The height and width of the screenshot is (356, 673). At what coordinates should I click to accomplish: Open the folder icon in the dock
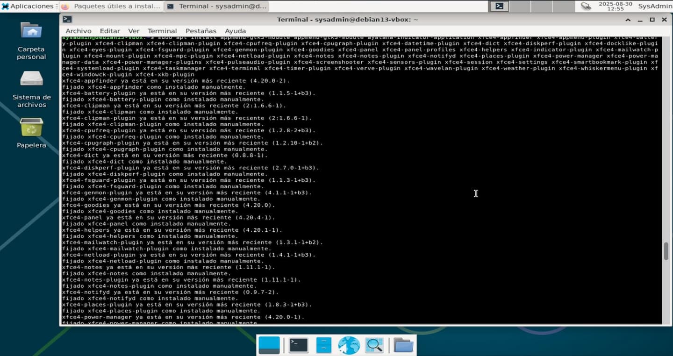[403, 345]
